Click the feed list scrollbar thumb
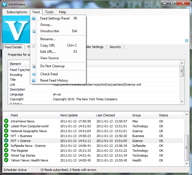 coord(187,148)
